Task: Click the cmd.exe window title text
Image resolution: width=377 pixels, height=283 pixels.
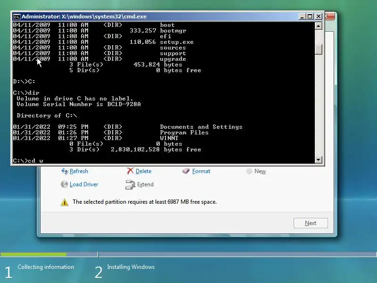Action: pos(84,17)
